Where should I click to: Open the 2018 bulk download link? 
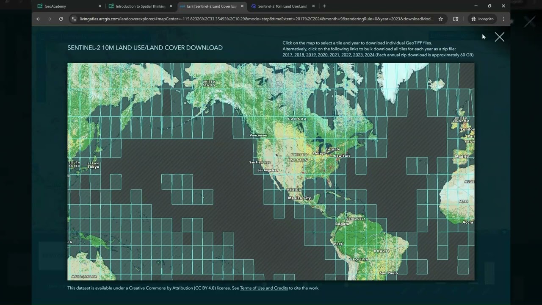(x=299, y=55)
